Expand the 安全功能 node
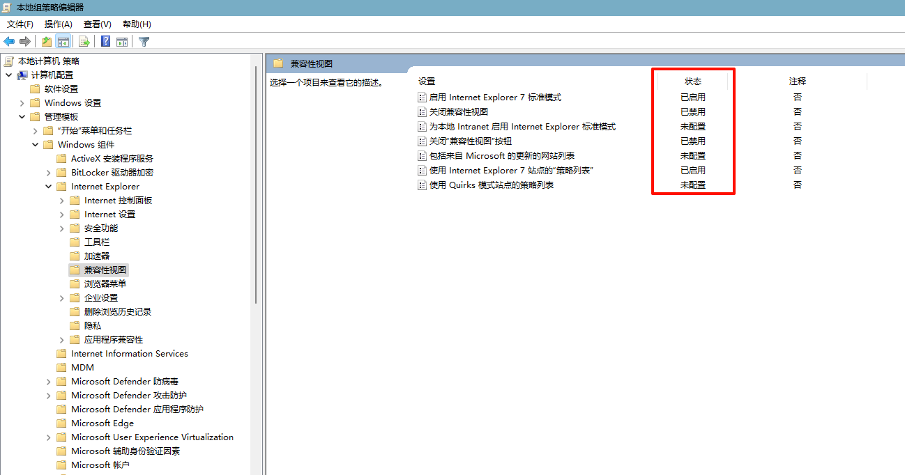 pyautogui.click(x=61, y=228)
